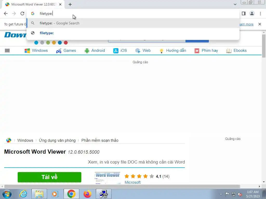
Task: Click the Ebooks book icon
Action: pyautogui.click(x=229, y=51)
